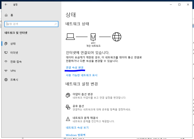Open 공유 옵션 settings
194x139 pixels.
tap(98, 108)
